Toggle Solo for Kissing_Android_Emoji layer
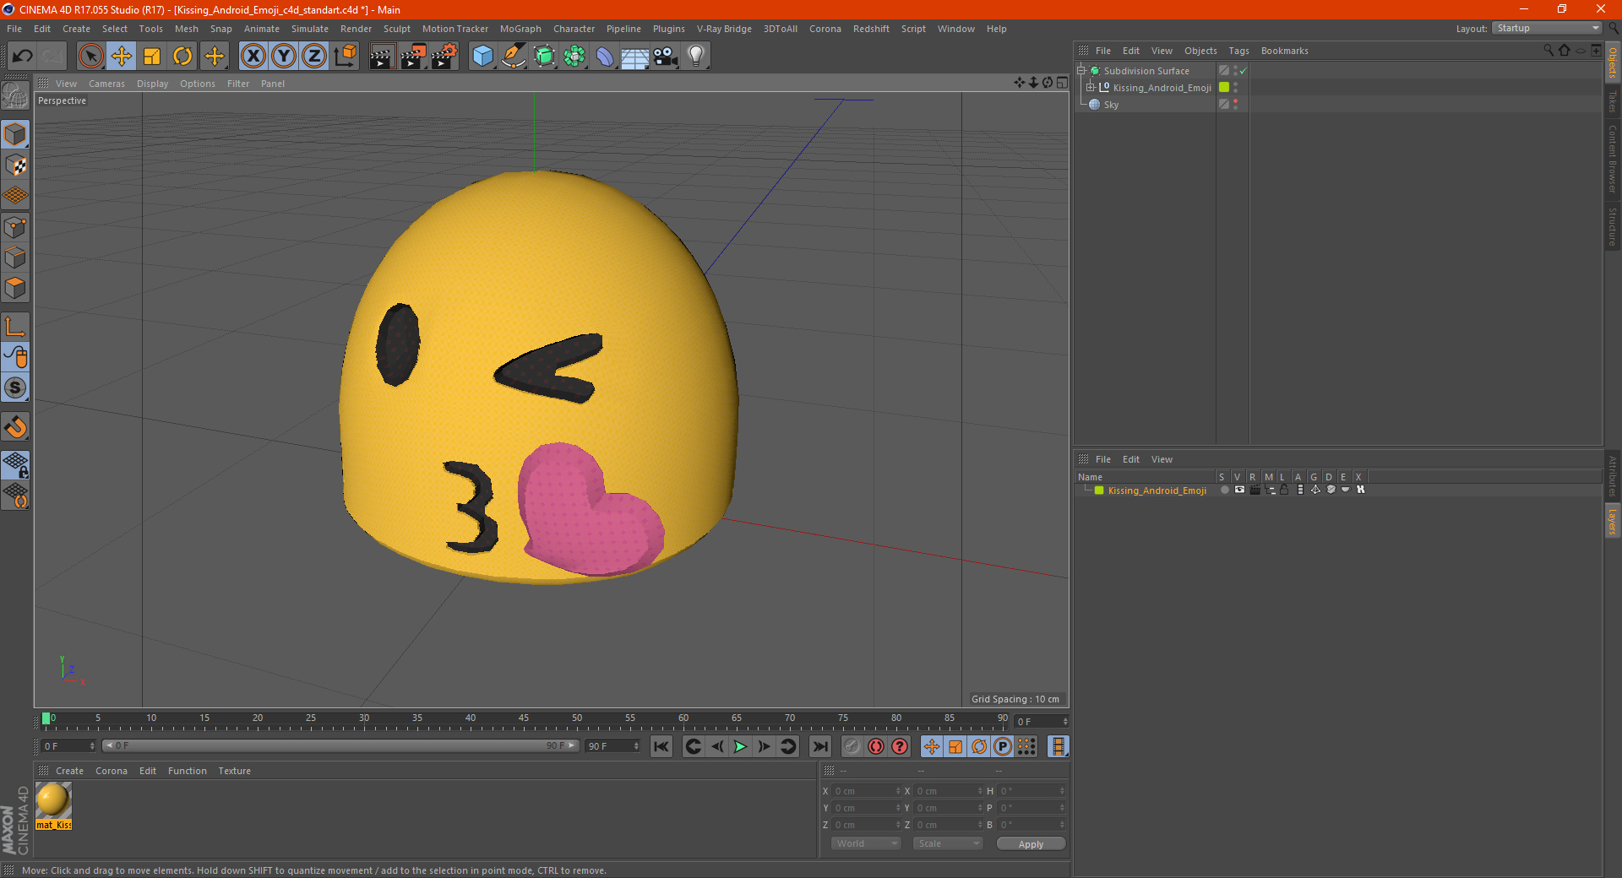 [1224, 490]
